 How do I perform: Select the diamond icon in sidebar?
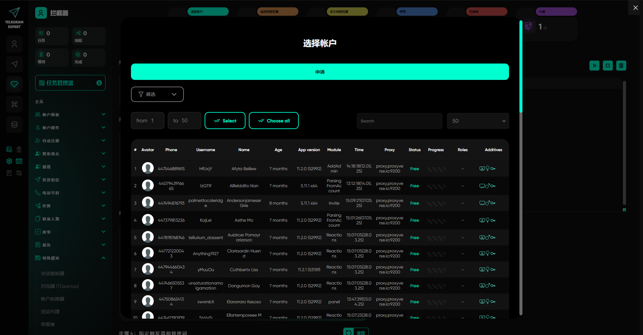point(14,84)
